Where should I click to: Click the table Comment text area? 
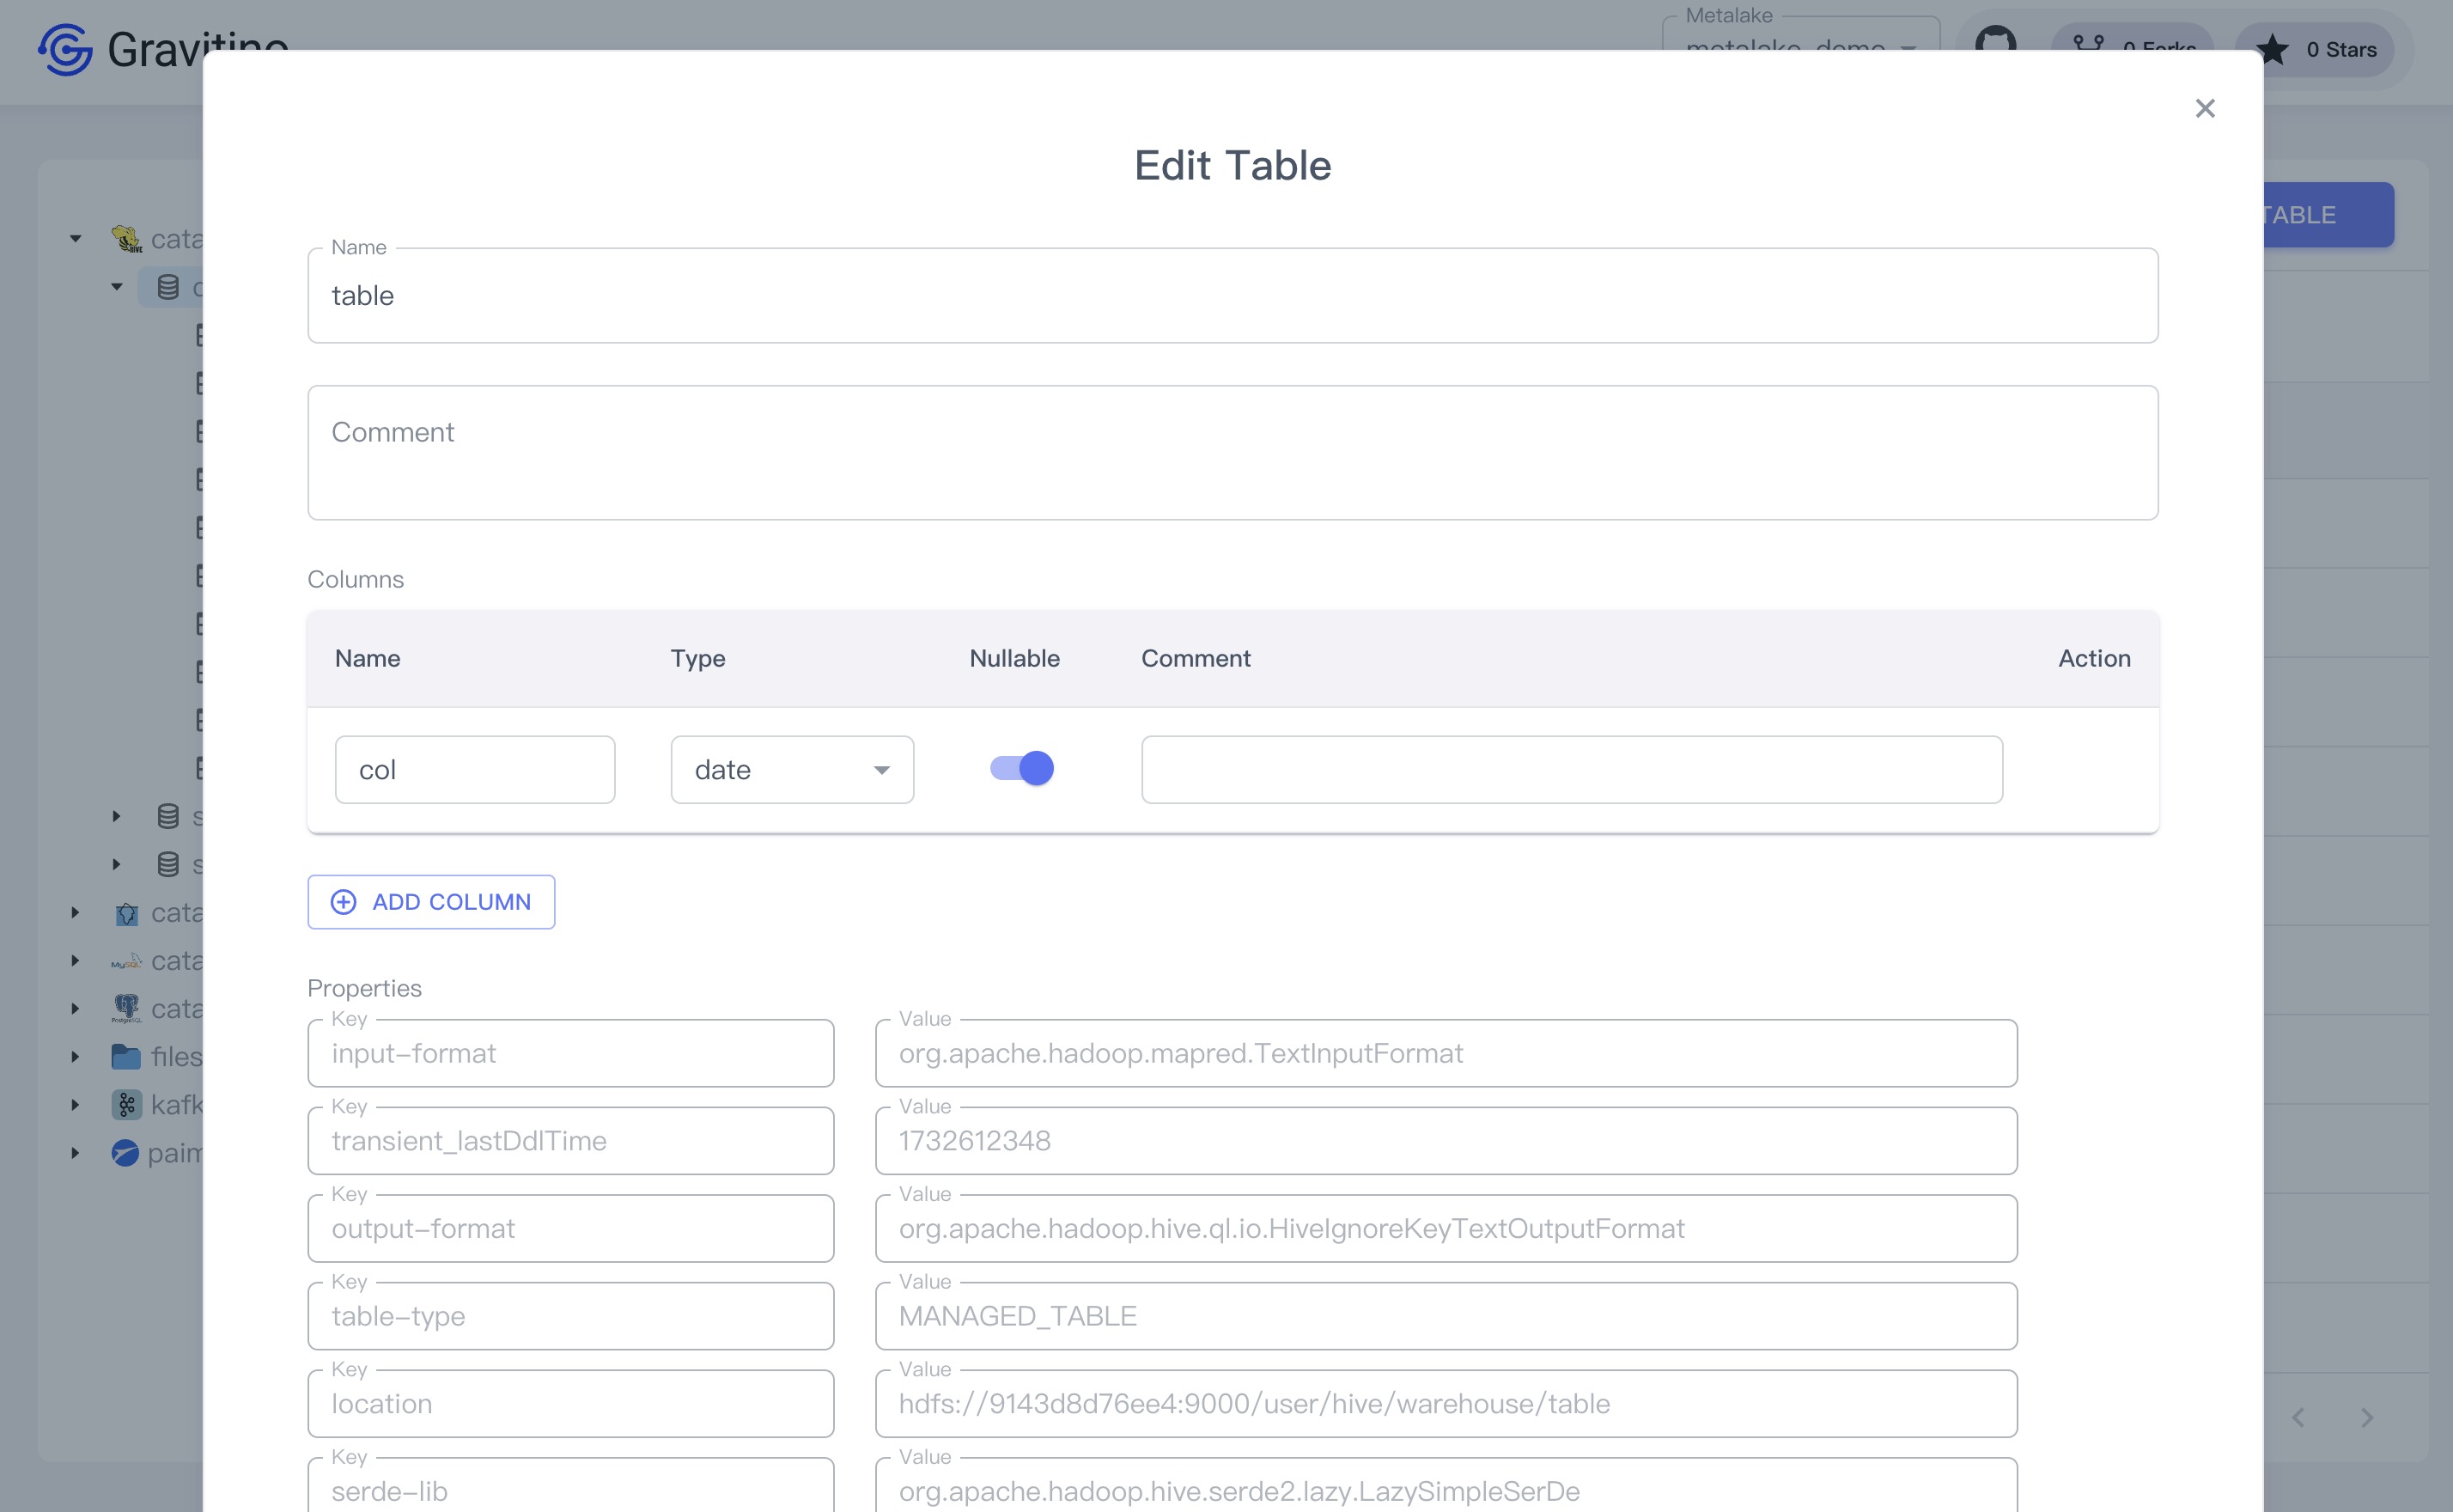tap(1232, 453)
